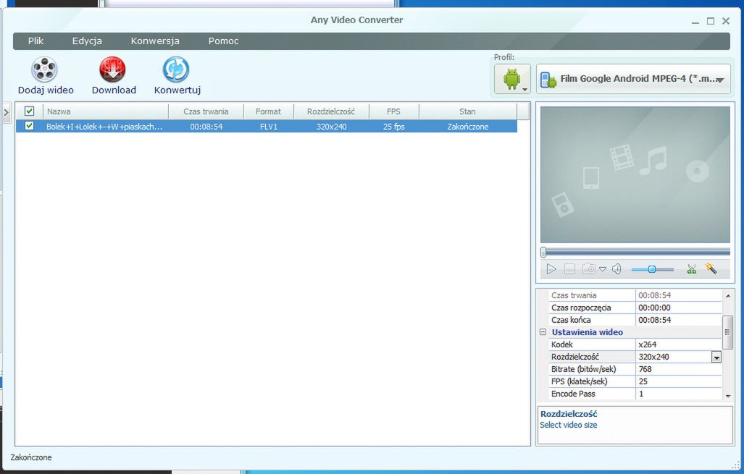This screenshot has height=474, width=744.
Task: Collapse the Ustawienia wideo section
Action: tap(543, 332)
